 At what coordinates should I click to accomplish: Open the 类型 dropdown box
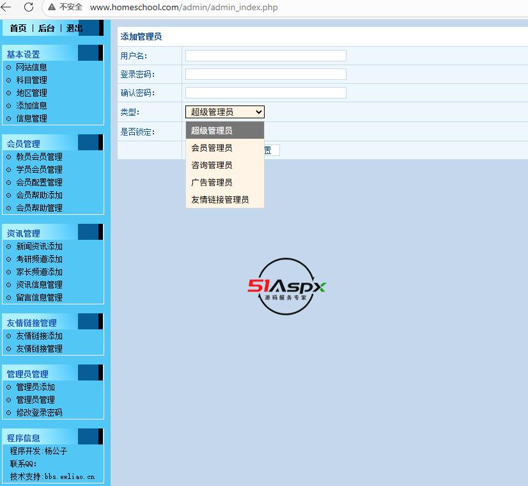point(225,112)
